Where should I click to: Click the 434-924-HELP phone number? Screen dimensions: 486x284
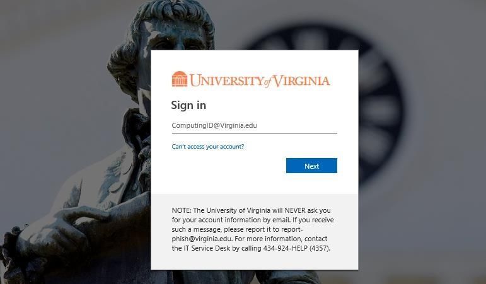(285, 248)
